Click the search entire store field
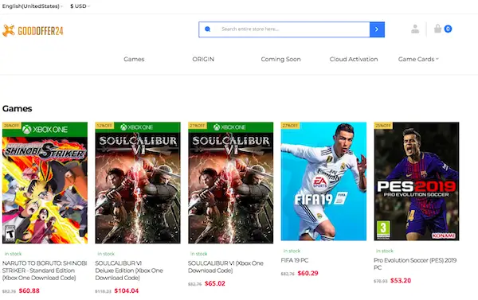The width and height of the screenshot is (478, 300). tap(292, 29)
